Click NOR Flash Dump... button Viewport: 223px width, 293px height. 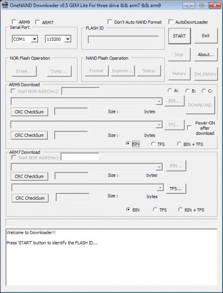pos(59,71)
